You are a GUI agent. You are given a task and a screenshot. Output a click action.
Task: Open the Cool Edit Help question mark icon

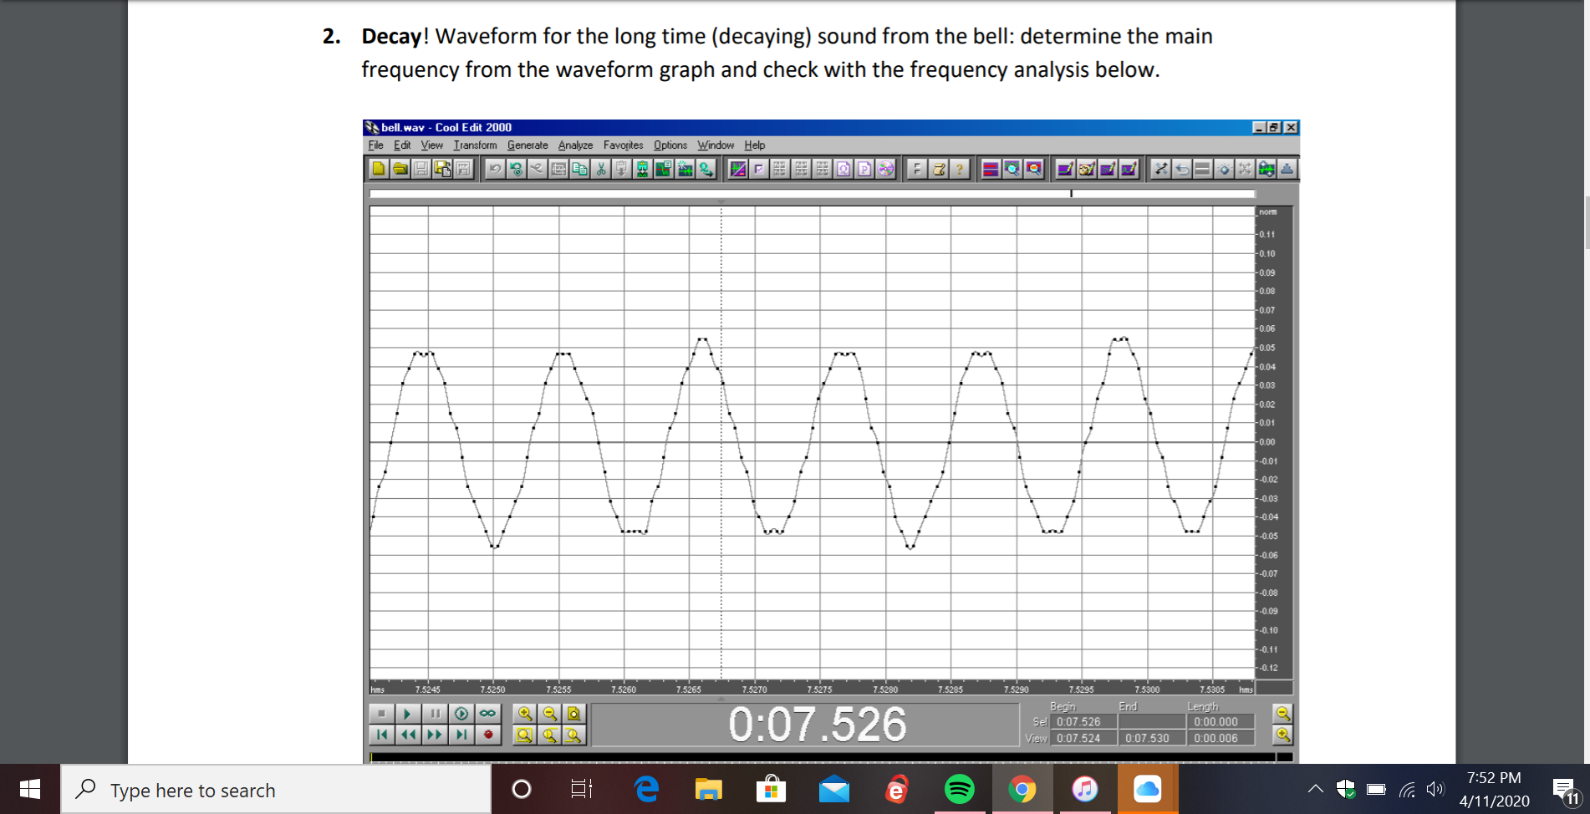coord(958,168)
